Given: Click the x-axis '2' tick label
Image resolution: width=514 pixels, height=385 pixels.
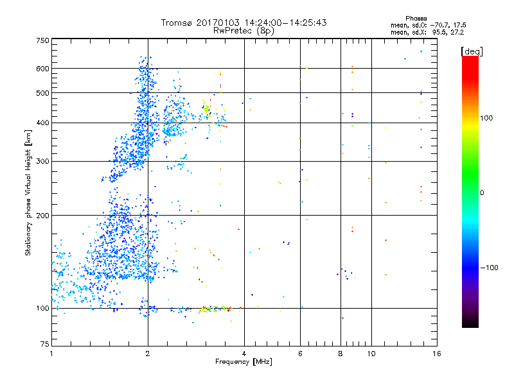Looking at the screenshot, I should coord(148,354).
